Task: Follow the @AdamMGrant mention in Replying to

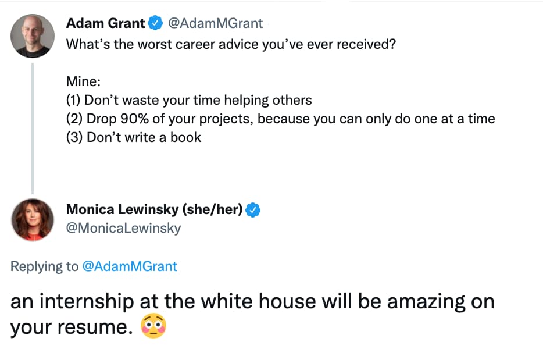Action: coord(129,266)
